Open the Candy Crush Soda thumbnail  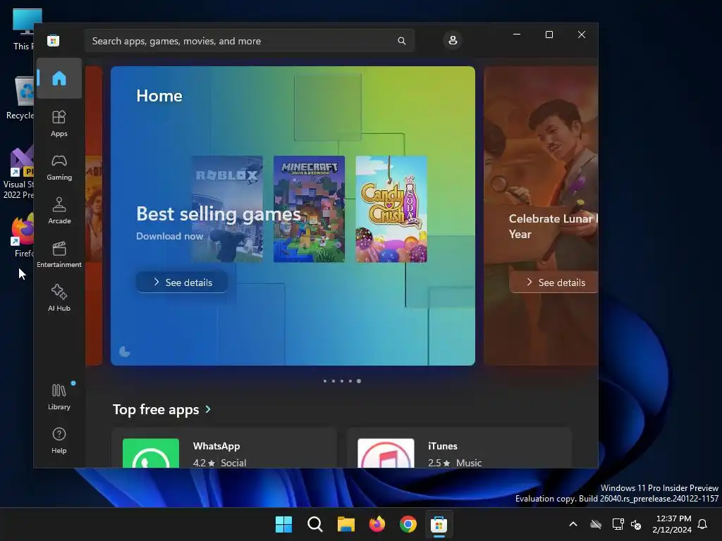pos(391,209)
